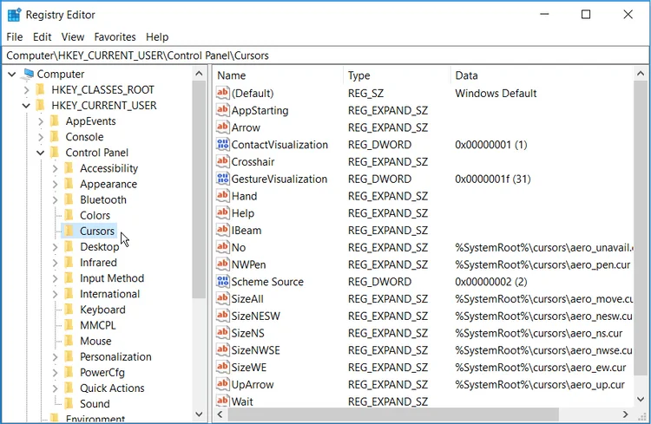Click the registry path address bar

[x=325, y=55]
